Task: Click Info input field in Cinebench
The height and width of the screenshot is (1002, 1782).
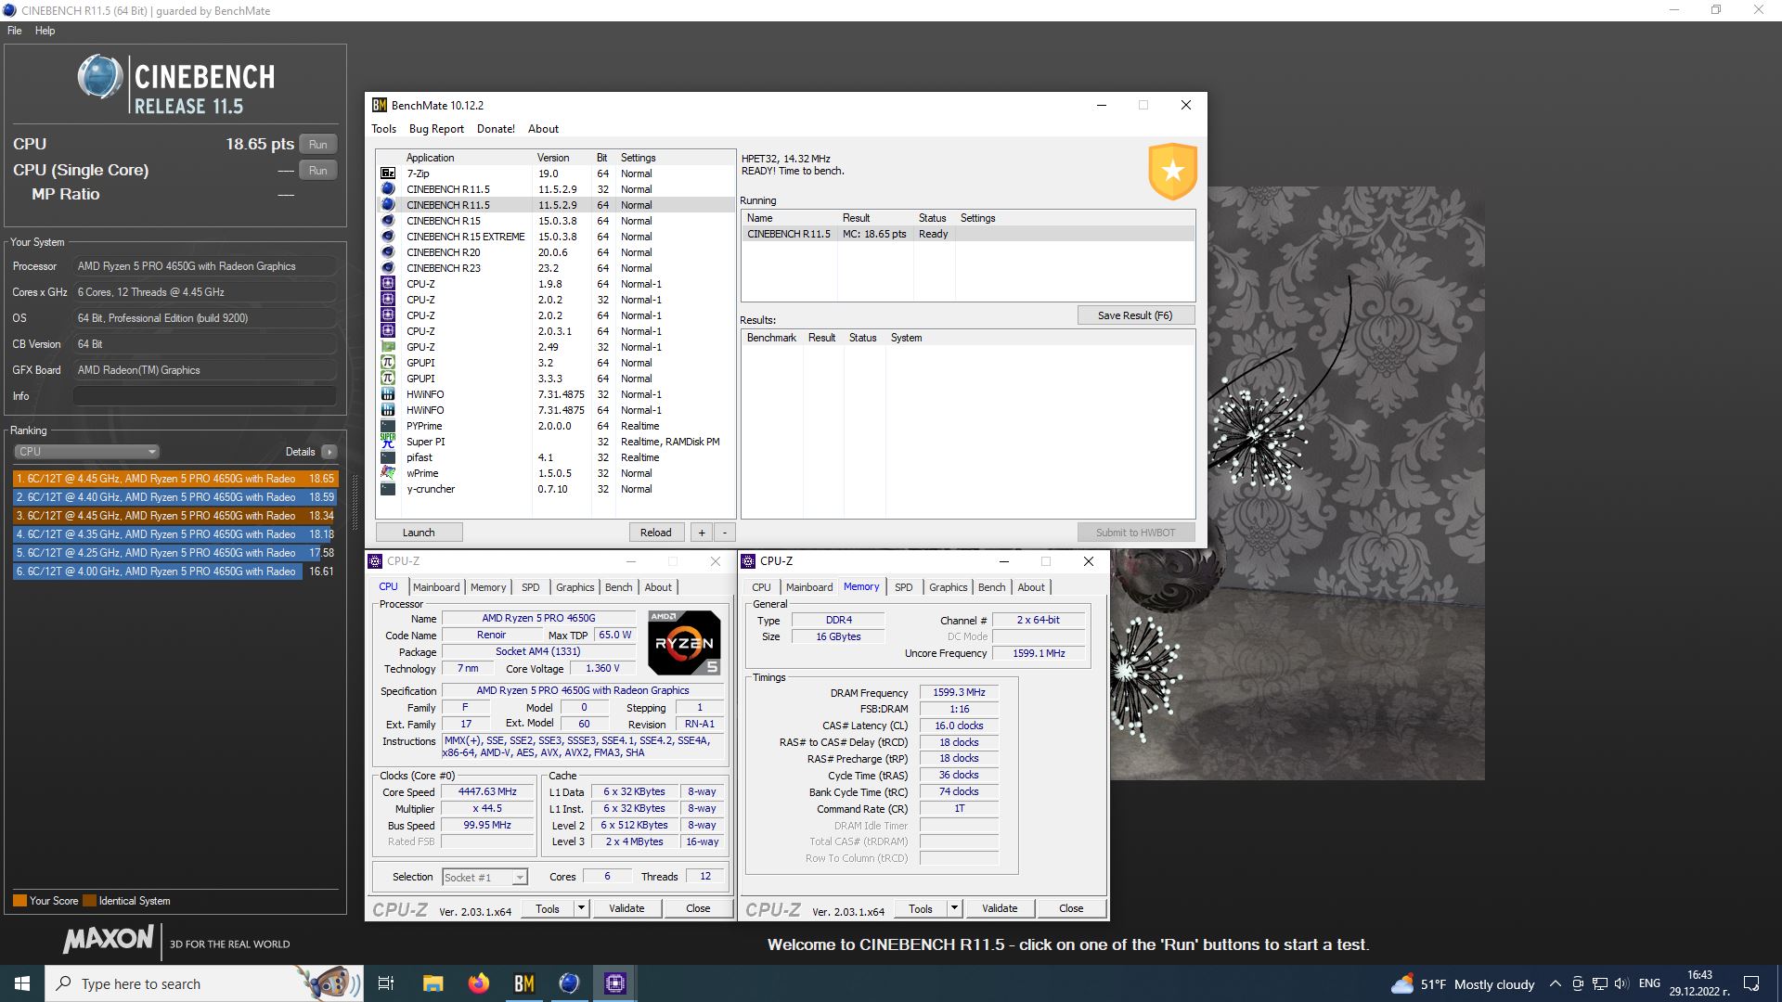Action: point(204,396)
